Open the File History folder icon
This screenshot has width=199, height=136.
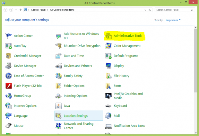pos(108,76)
